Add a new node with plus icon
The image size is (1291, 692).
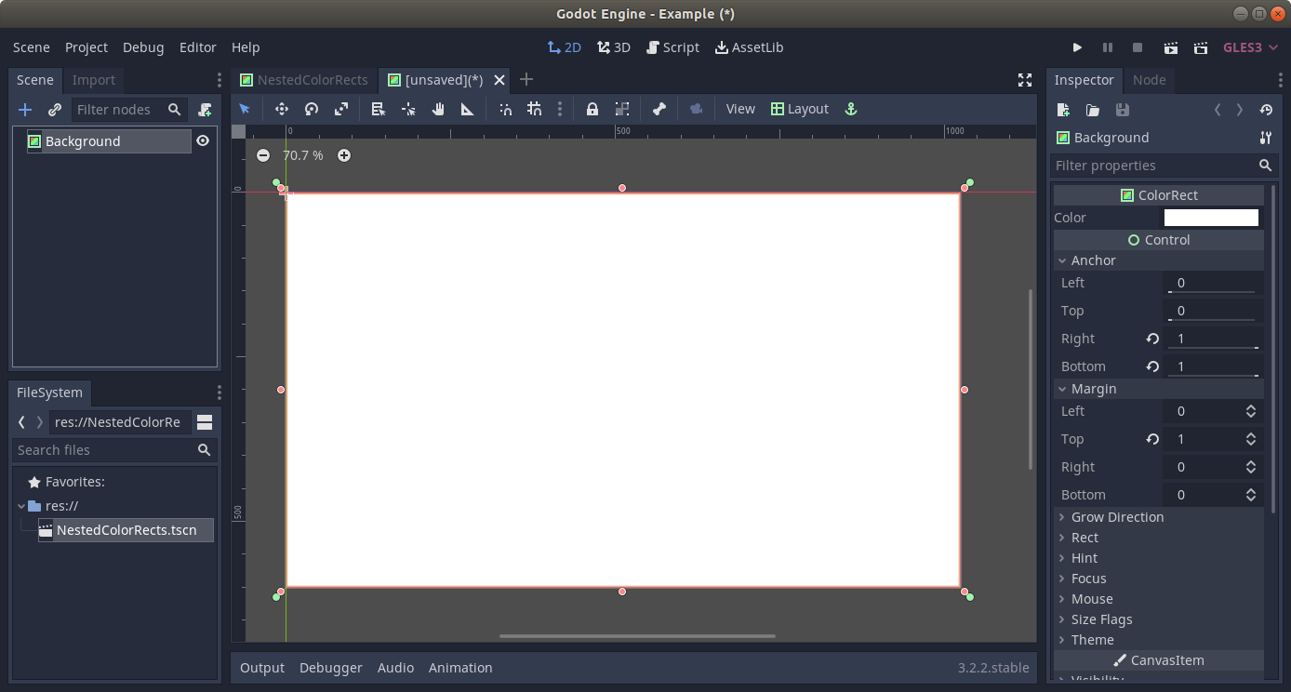(x=25, y=110)
